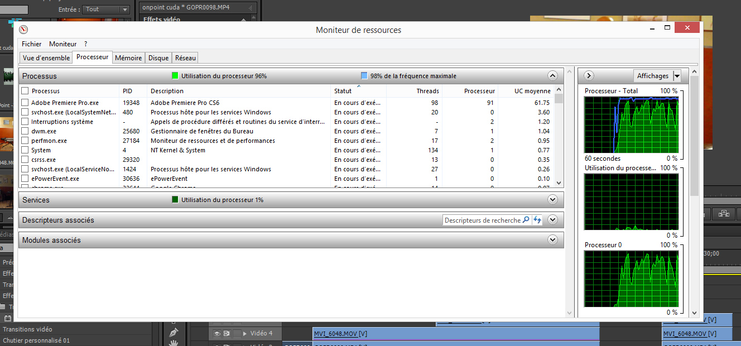
Task: Click the dark green Services usage legend square
Action: click(x=175, y=200)
